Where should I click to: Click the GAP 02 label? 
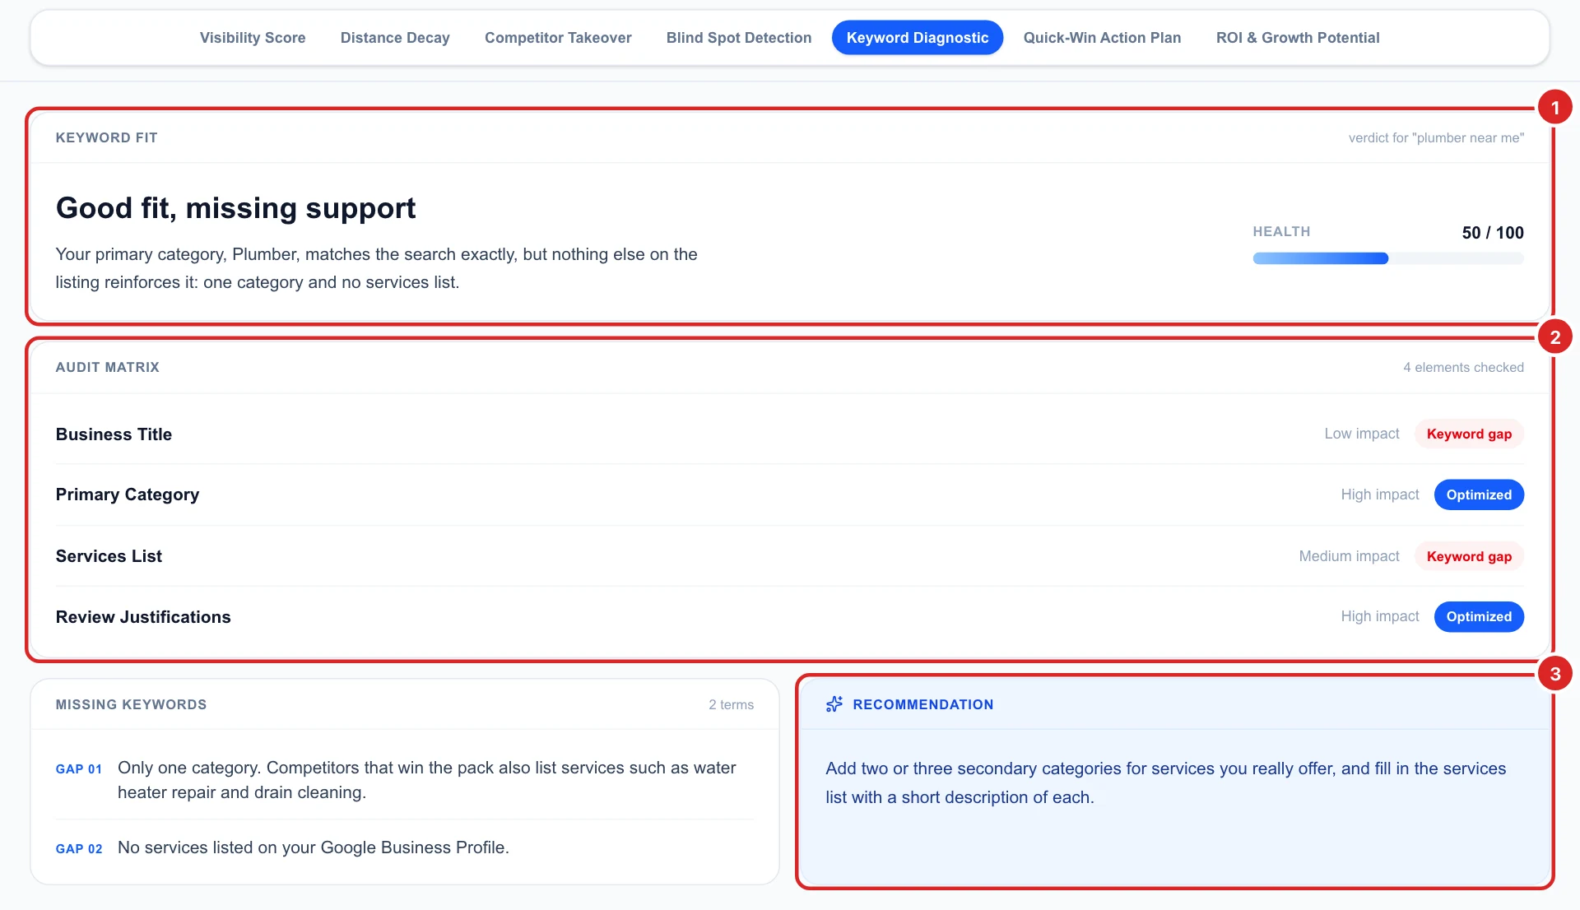pyautogui.click(x=79, y=849)
